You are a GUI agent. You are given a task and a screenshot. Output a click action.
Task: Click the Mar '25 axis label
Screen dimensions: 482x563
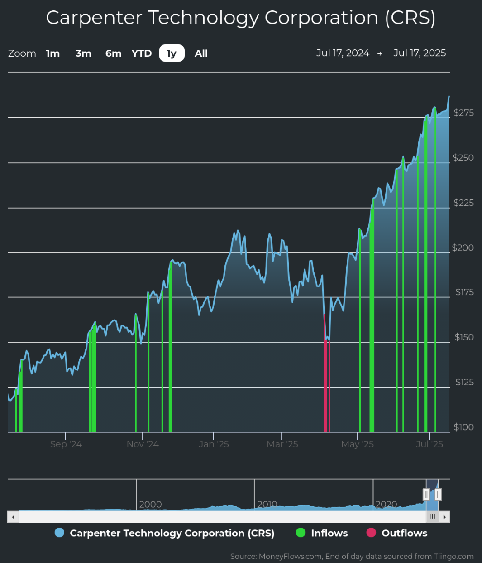pyautogui.click(x=282, y=444)
